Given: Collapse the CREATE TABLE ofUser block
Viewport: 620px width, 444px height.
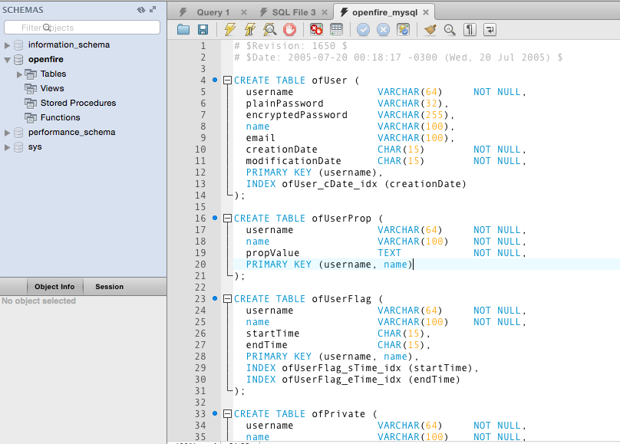Looking at the screenshot, I should click(x=227, y=81).
